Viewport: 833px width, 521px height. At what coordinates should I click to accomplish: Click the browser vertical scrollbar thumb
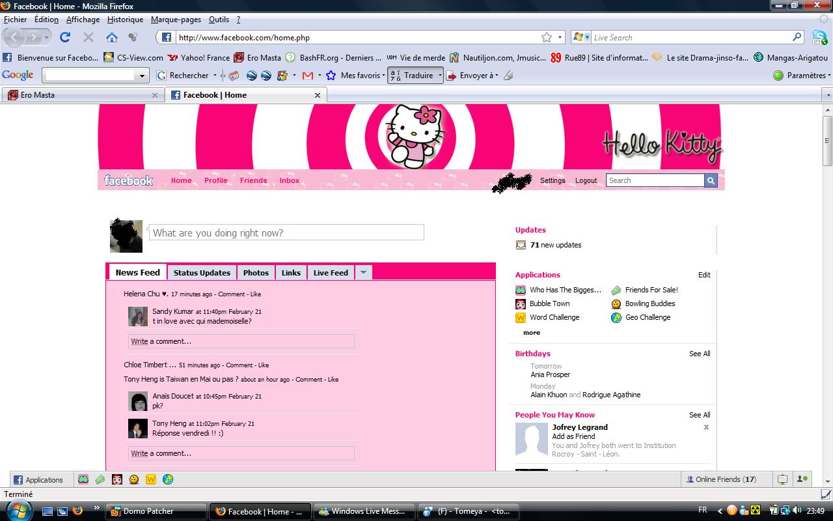pyautogui.click(x=827, y=140)
